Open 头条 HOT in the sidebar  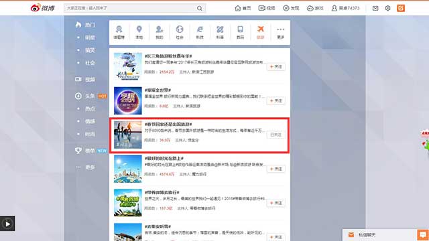(x=91, y=96)
